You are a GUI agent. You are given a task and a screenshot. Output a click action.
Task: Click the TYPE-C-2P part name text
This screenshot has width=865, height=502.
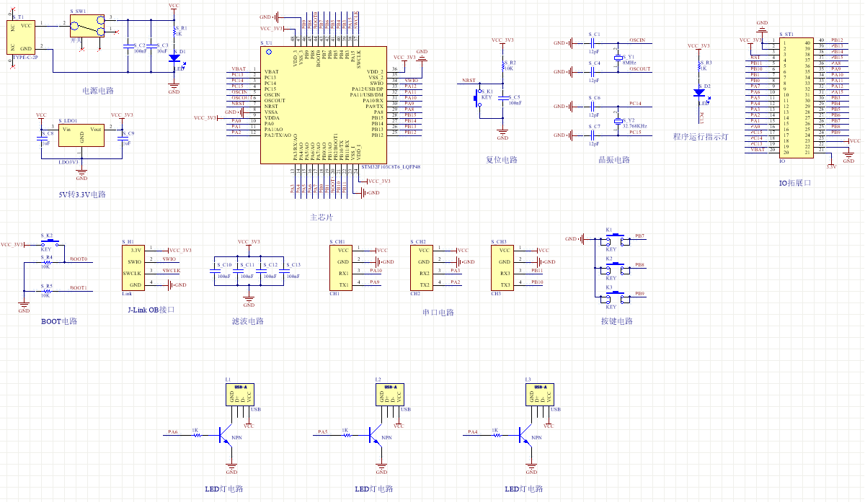click(x=25, y=57)
